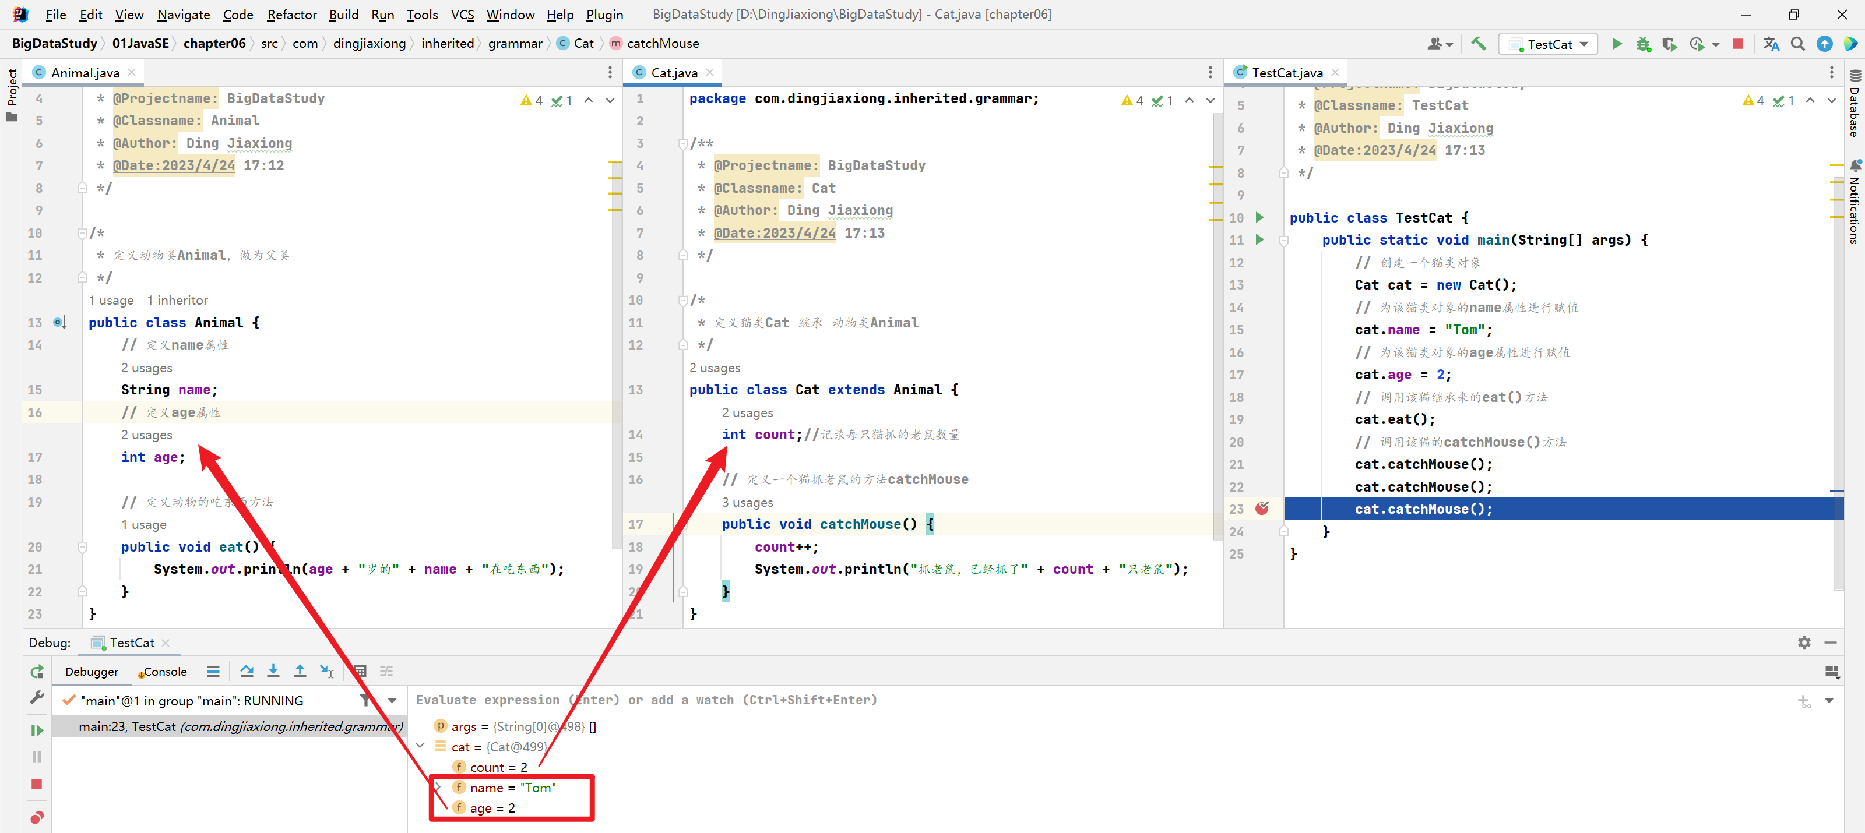Open the Refactor menu
Viewport: 1865px width, 833px height.
291,15
